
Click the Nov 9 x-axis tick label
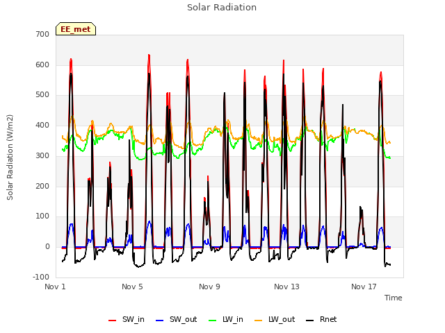(209, 287)
